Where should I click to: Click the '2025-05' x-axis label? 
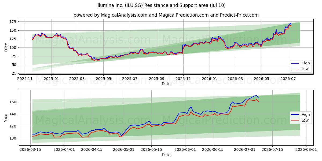pos(103,79)
